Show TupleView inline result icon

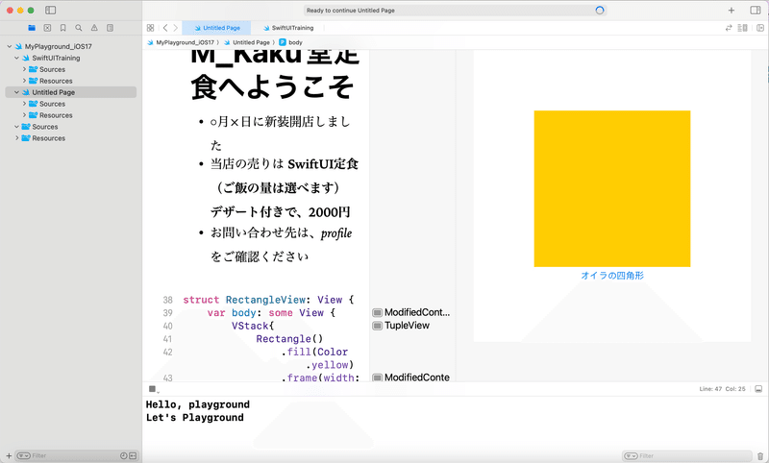377,326
